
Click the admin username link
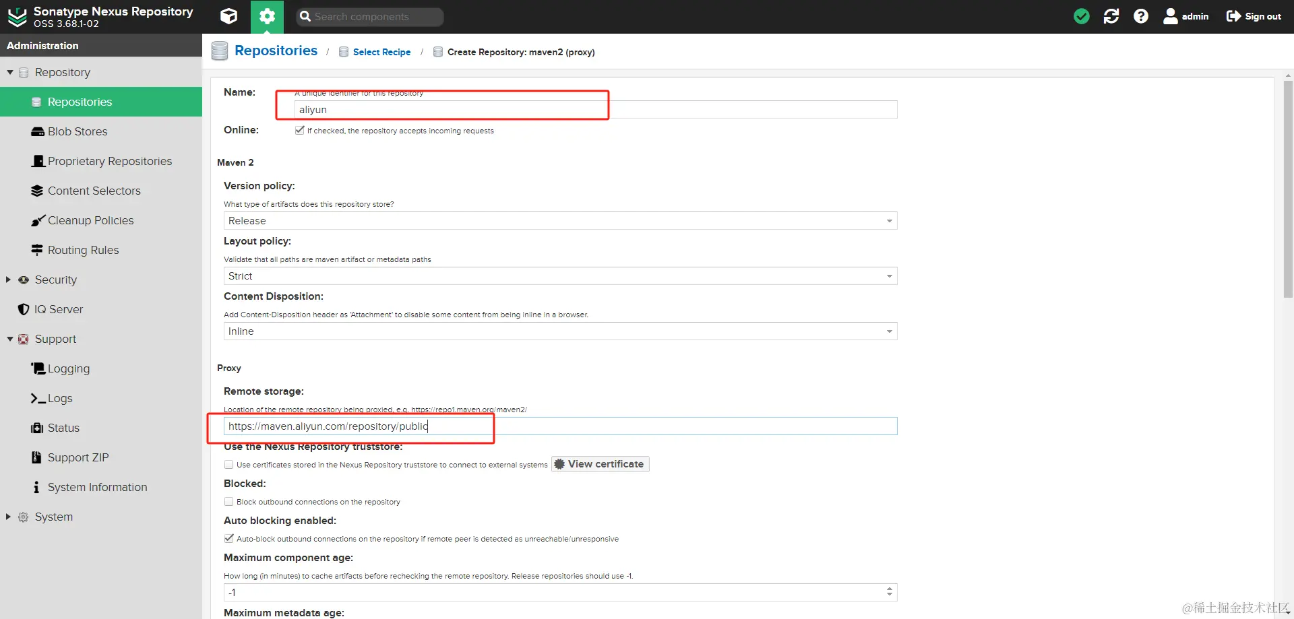pos(1195,16)
